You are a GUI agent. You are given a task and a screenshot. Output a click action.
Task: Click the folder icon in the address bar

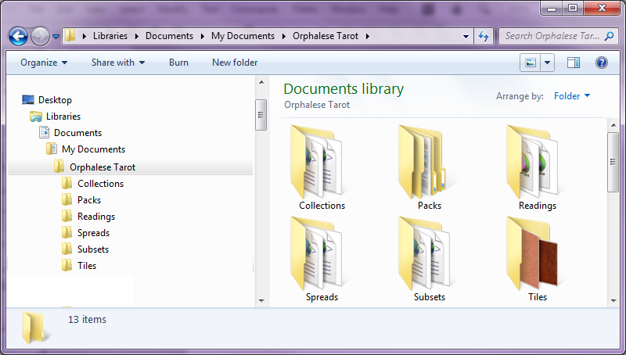pyautogui.click(x=70, y=36)
